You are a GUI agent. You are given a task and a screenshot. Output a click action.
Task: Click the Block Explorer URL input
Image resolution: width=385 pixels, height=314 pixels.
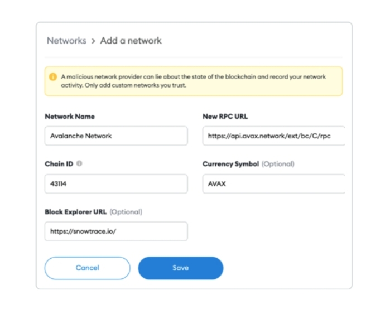tap(116, 231)
